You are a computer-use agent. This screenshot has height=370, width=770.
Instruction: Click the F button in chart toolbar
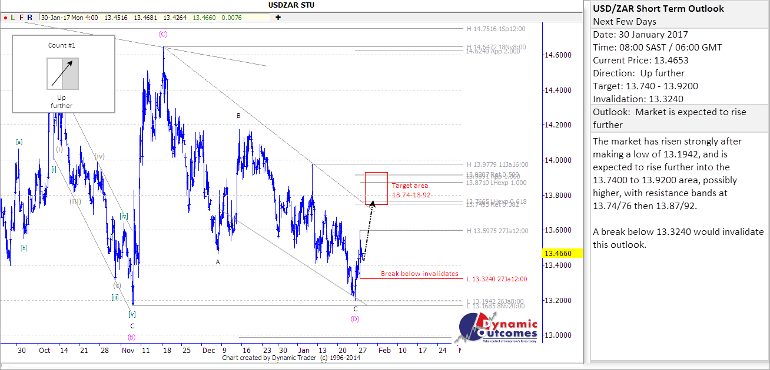coord(22,18)
